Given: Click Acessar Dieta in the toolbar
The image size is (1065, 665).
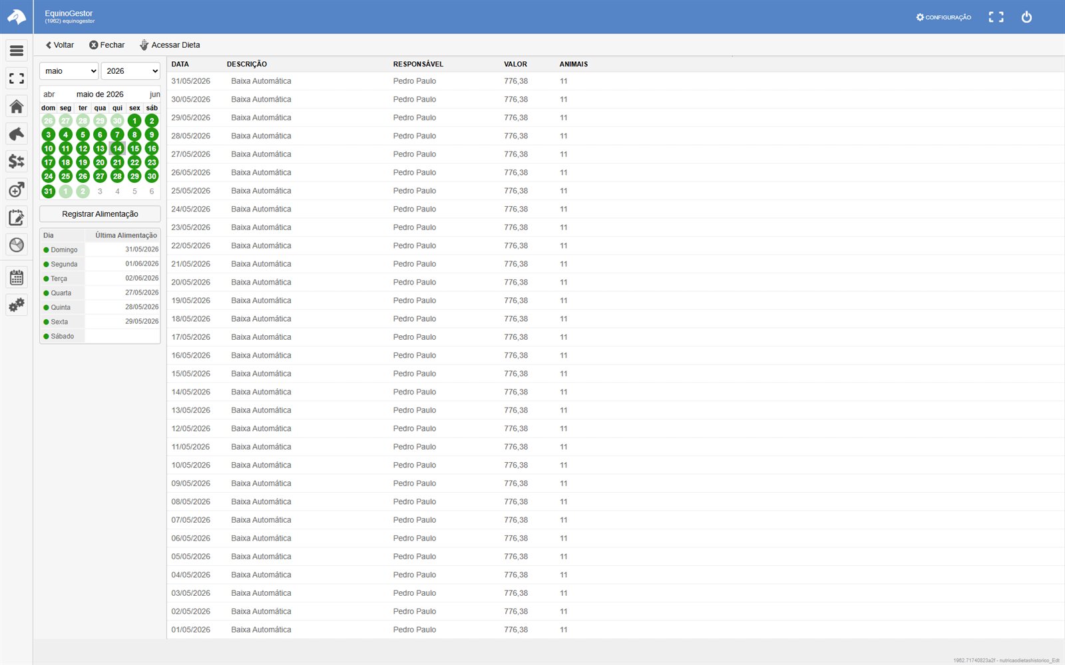Looking at the screenshot, I should pyautogui.click(x=170, y=45).
